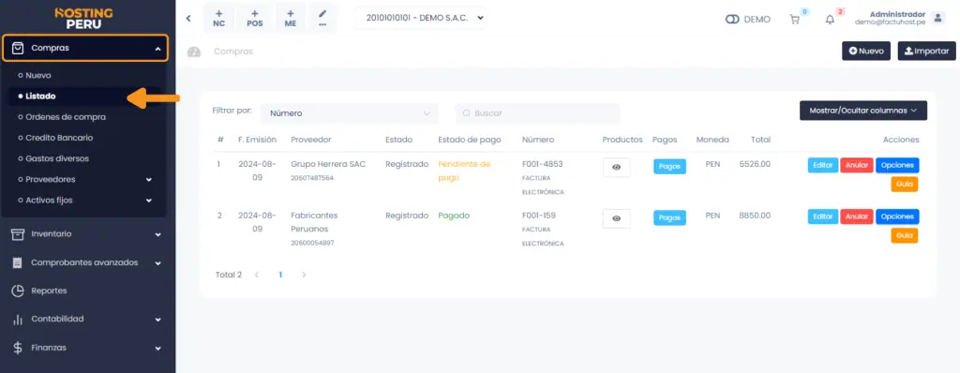Click Editar for Fabricantes Peruanos row

pyautogui.click(x=823, y=216)
